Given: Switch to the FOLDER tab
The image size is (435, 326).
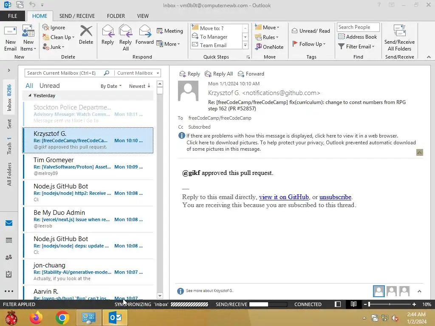Looking at the screenshot, I should click(116, 16).
